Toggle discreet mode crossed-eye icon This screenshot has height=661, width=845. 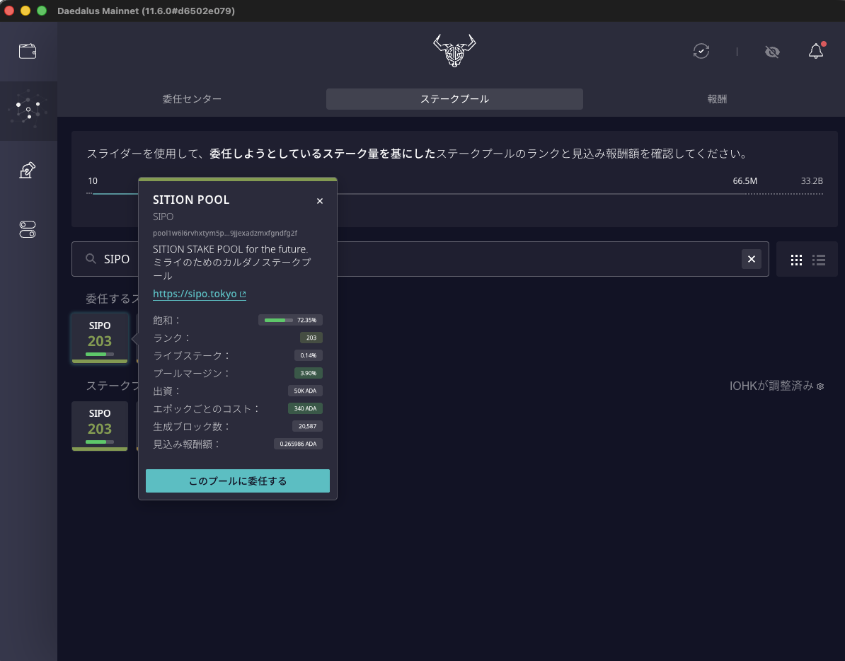[x=772, y=52]
